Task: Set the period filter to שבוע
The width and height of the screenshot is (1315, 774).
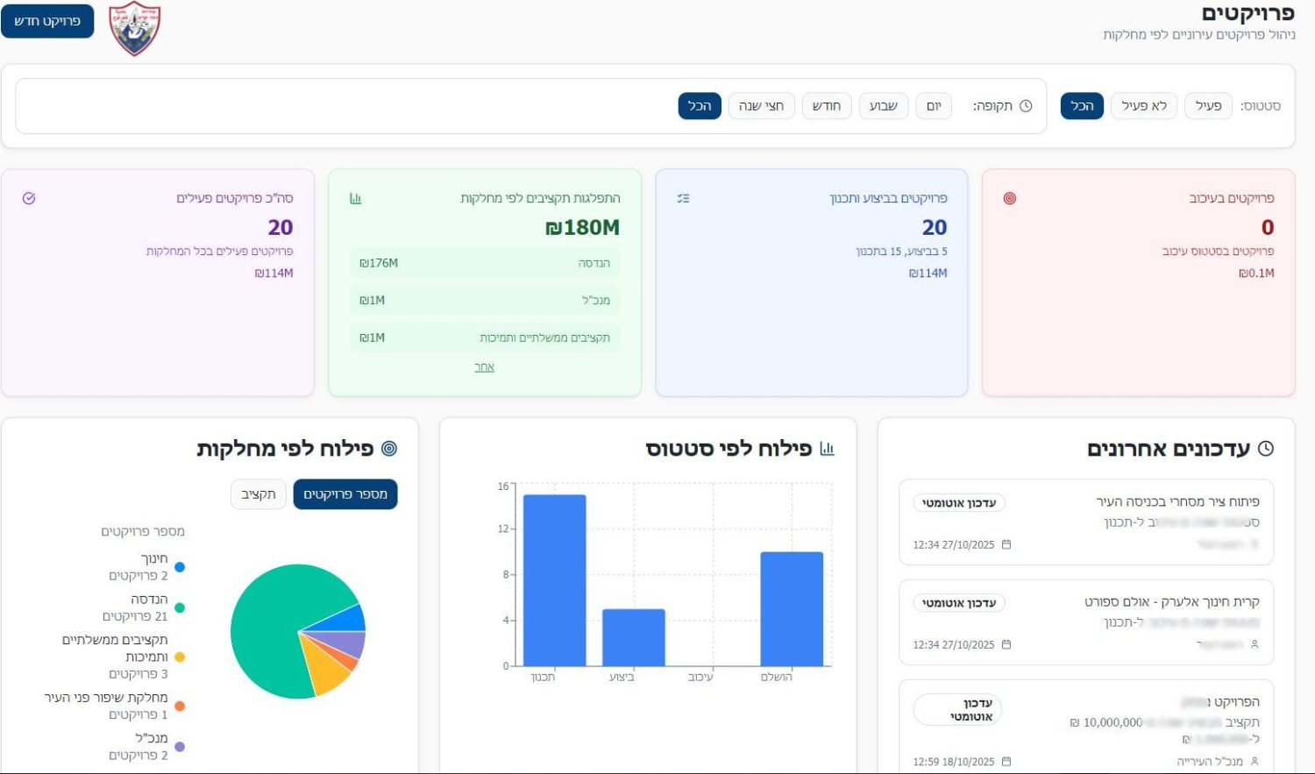Action: pos(883,106)
